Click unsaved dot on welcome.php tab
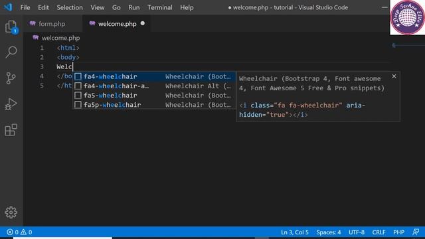Screen dimensions: 425x239 pyautogui.click(x=143, y=24)
